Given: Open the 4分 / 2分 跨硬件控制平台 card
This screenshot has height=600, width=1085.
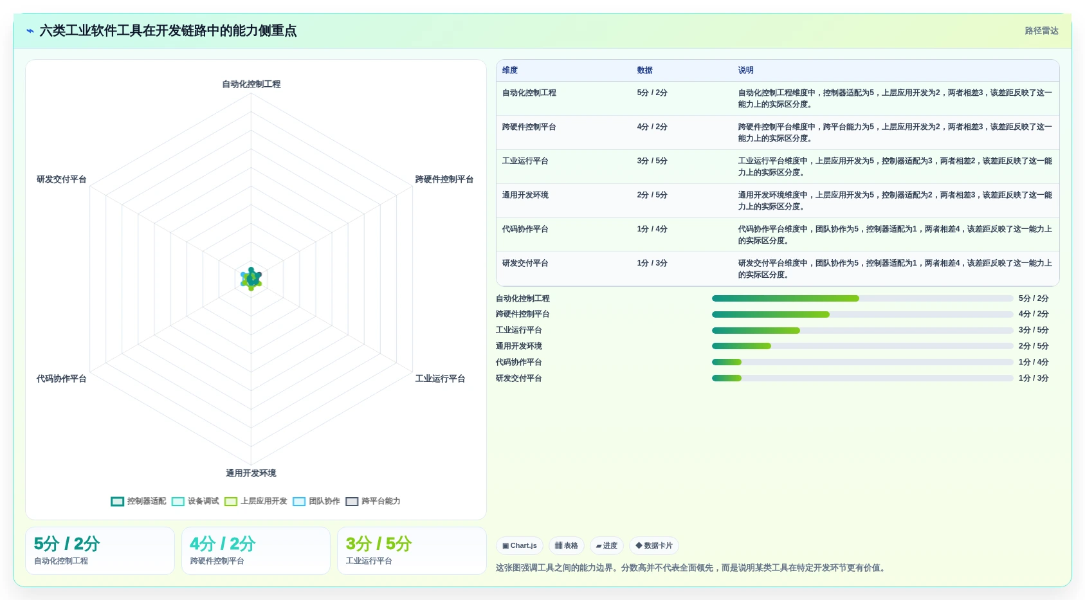Looking at the screenshot, I should tap(256, 550).
